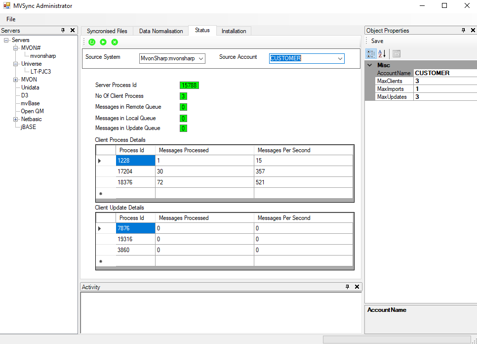Click Messages Processed value 30
Screen dimensions: 477x344
pyautogui.click(x=204, y=172)
